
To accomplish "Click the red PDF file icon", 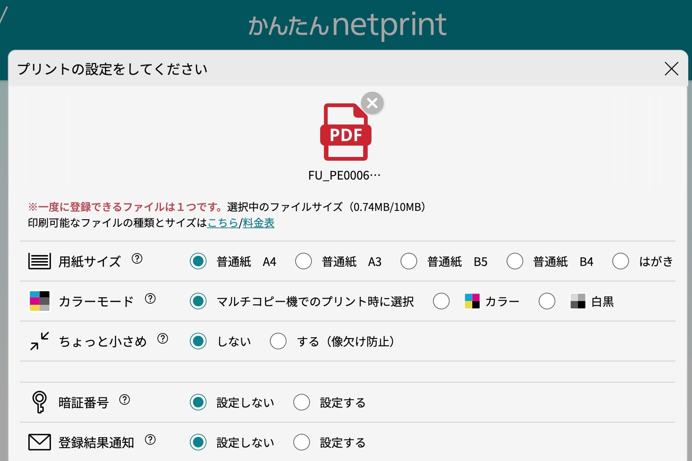I will pos(345,132).
